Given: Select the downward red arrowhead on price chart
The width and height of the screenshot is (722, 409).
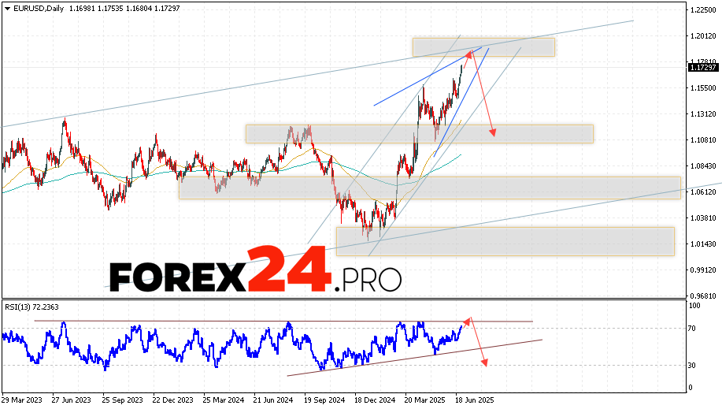Looking at the screenshot, I should pyautogui.click(x=493, y=133).
